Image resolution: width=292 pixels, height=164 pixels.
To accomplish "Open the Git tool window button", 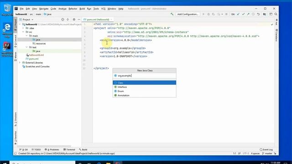I will point(23,149).
